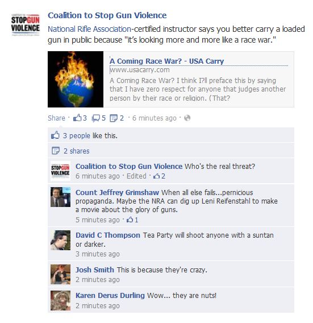
Task: Open the Coalition to Stop Gun Violence page title
Action: pyautogui.click(x=107, y=15)
